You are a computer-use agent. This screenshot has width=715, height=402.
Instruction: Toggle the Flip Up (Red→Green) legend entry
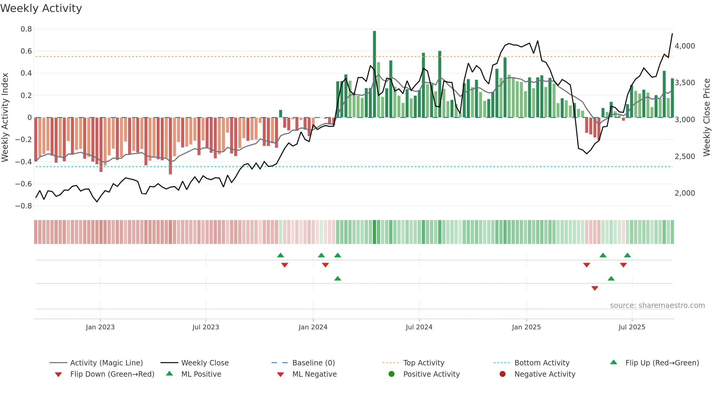click(654, 363)
